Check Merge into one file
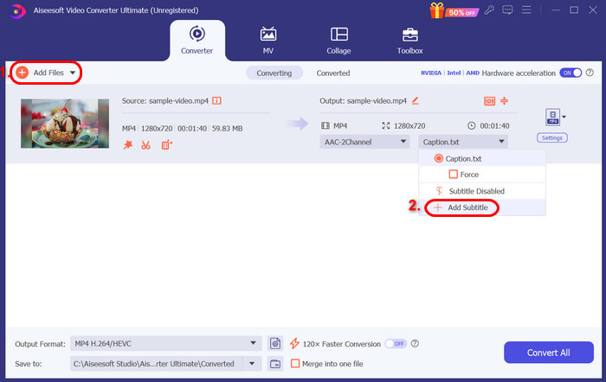 click(x=295, y=364)
